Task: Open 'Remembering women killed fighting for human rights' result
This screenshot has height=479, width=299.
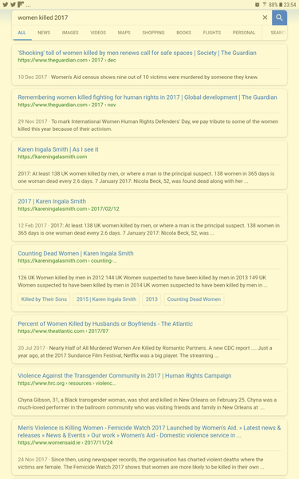Action: [x=148, y=97]
